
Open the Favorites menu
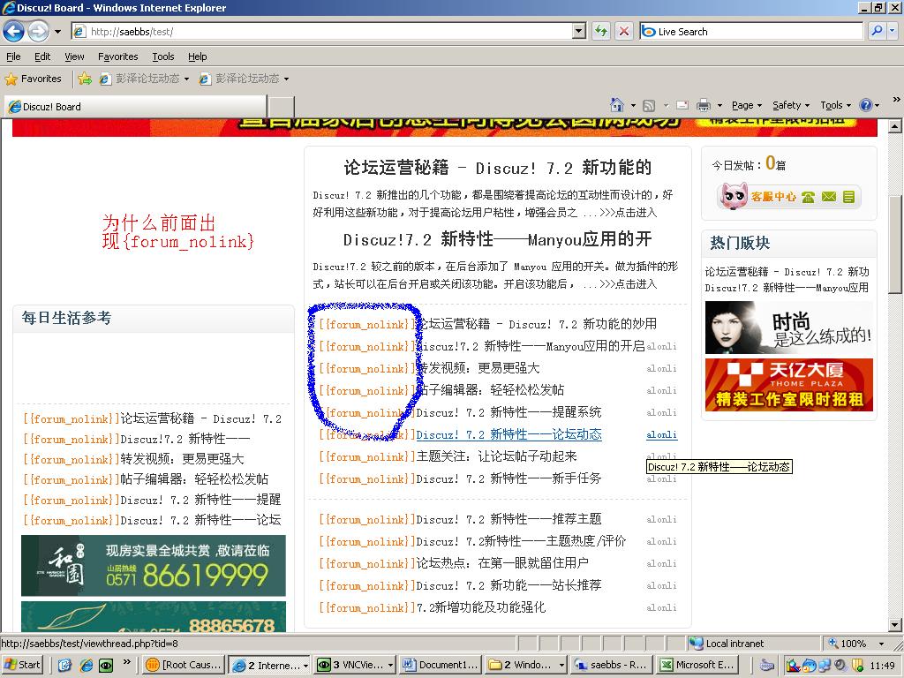pos(117,56)
